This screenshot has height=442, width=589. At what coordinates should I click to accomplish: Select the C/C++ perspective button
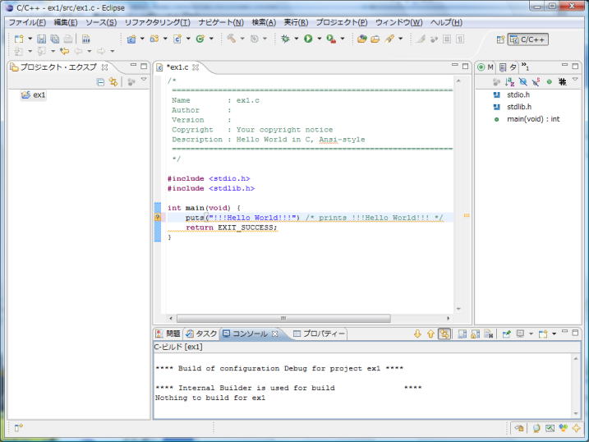(527, 39)
